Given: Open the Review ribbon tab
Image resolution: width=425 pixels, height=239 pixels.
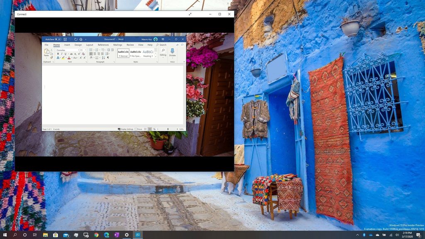Looking at the screenshot, I should click(130, 45).
